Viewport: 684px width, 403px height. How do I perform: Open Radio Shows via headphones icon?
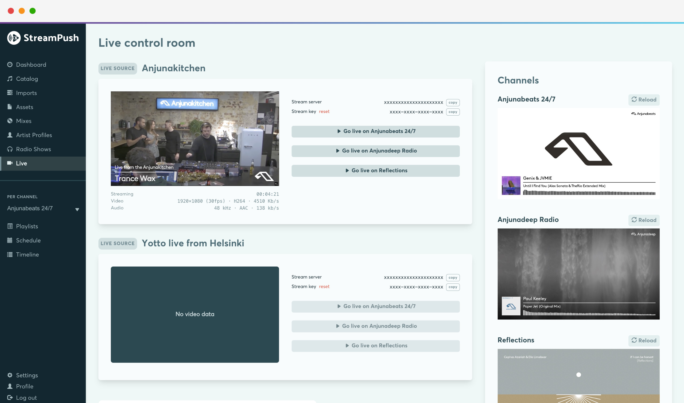10,149
